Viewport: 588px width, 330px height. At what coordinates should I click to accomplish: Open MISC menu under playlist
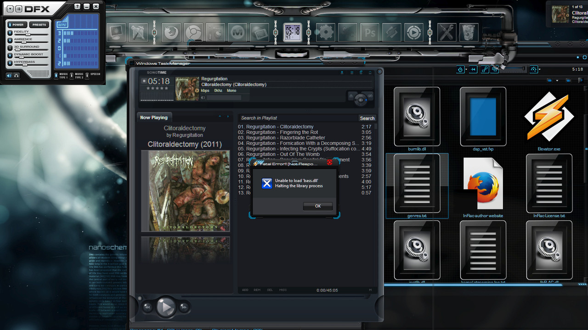coord(283,290)
